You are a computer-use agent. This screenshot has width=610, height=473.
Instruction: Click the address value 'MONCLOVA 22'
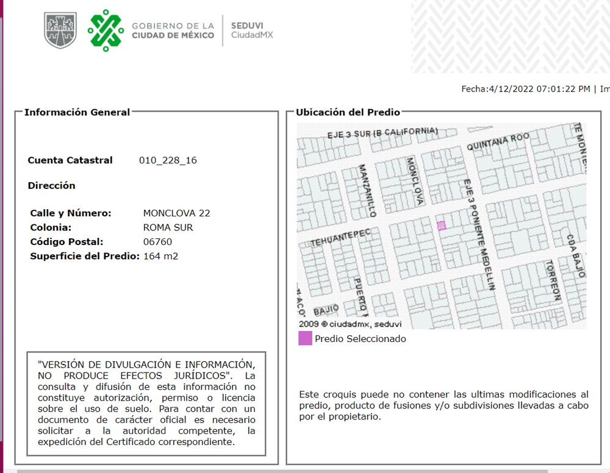click(177, 213)
